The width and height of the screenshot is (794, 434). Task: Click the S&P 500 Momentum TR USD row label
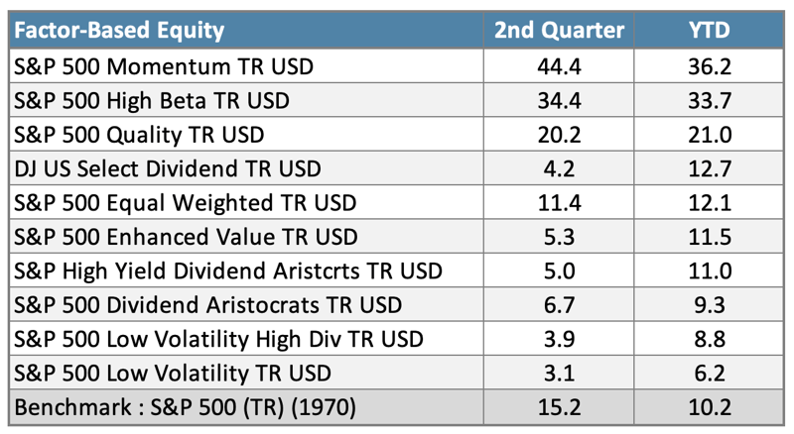click(x=164, y=66)
